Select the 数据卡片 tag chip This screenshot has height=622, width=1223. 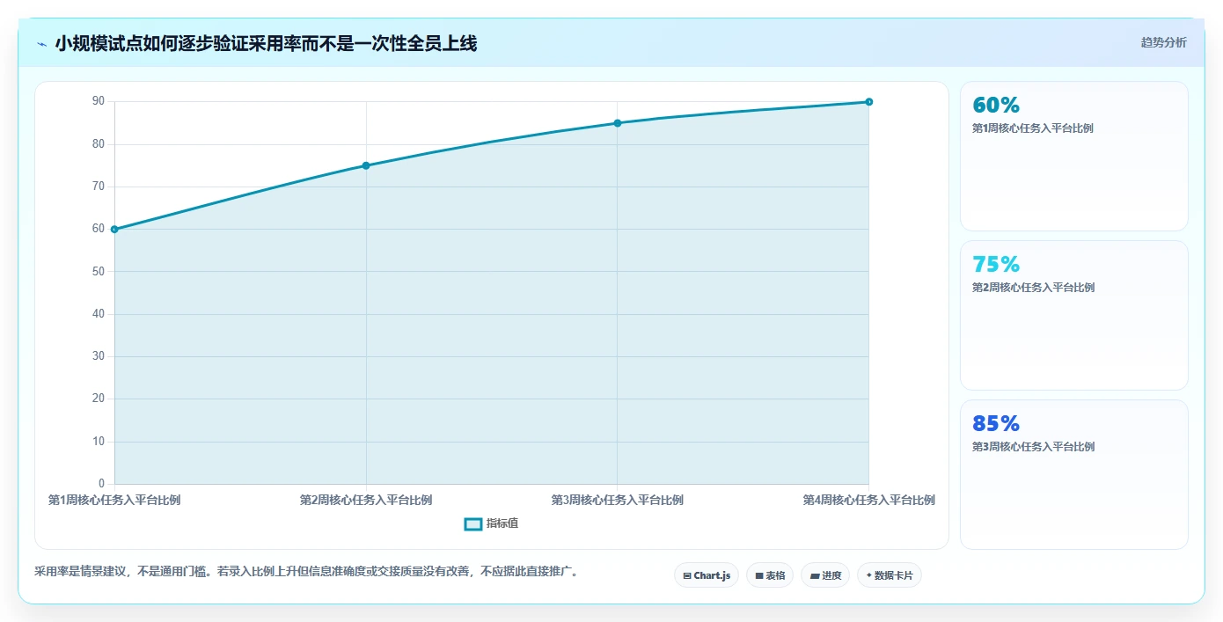click(890, 575)
